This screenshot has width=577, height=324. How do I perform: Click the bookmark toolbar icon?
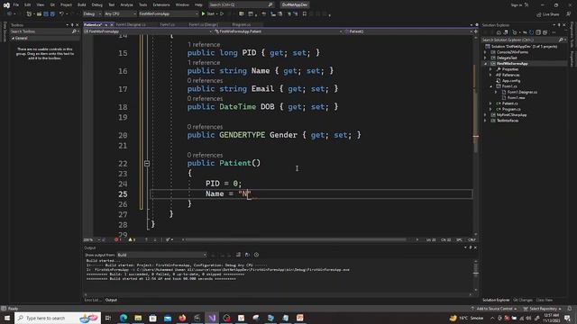click(x=305, y=14)
